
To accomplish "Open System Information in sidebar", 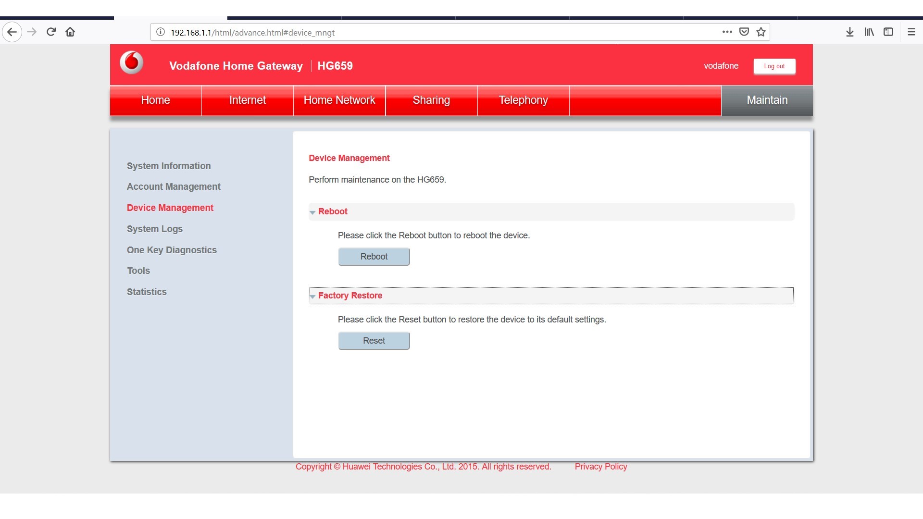I will 169,166.
